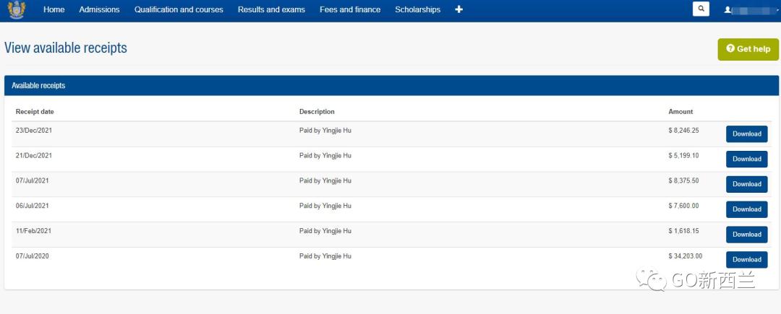Open the search icon button
Screen dimensions: 781x314
pos(701,9)
